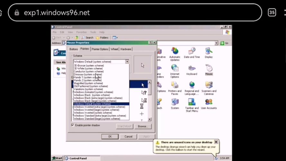Open the Start button
Image resolution: width=286 pixels, height=161 pixels.
pyautogui.click(x=57, y=158)
